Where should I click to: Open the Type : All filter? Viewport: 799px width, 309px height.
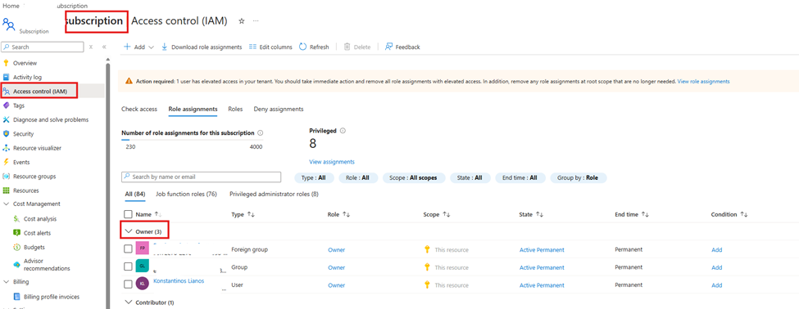point(314,178)
